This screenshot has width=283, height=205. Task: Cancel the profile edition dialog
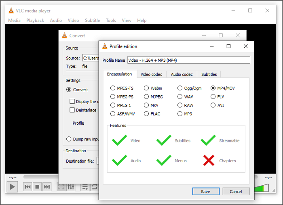tap(236, 192)
